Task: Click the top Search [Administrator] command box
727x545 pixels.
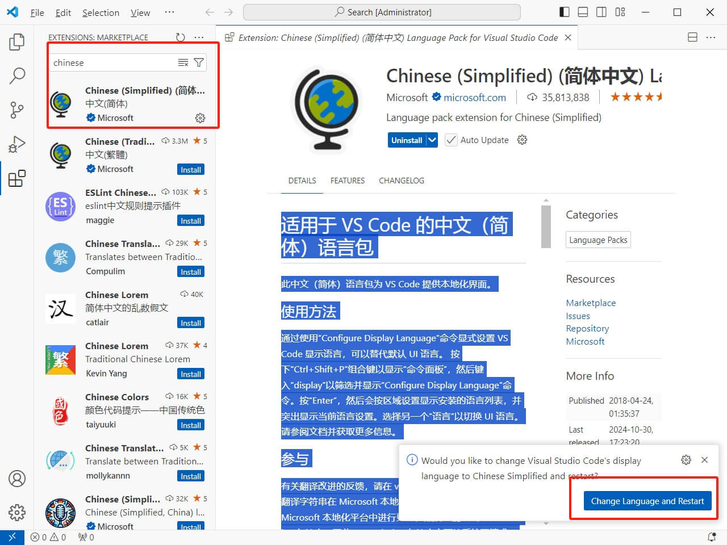Action: tap(382, 12)
